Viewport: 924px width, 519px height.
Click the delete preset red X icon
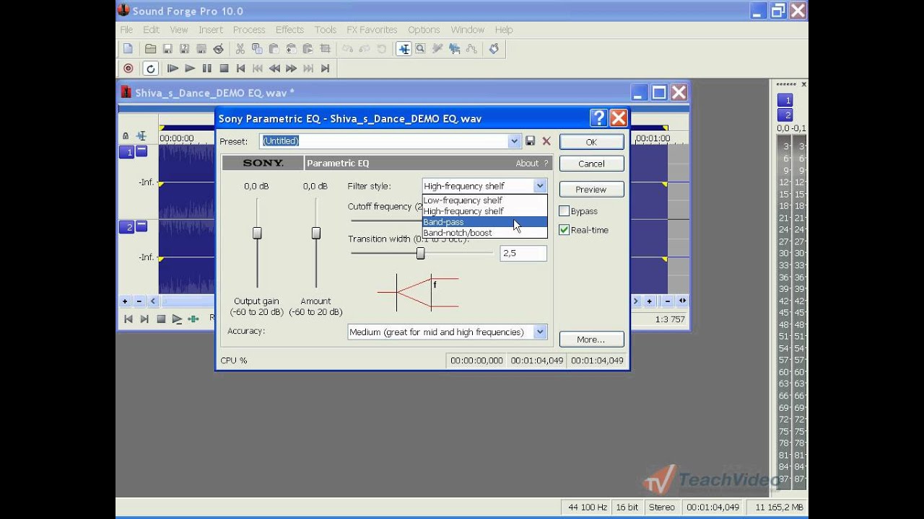pos(546,141)
